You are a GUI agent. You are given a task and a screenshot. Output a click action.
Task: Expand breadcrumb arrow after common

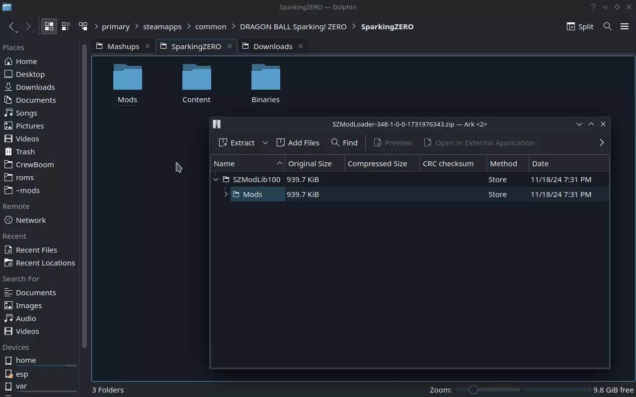pos(234,26)
